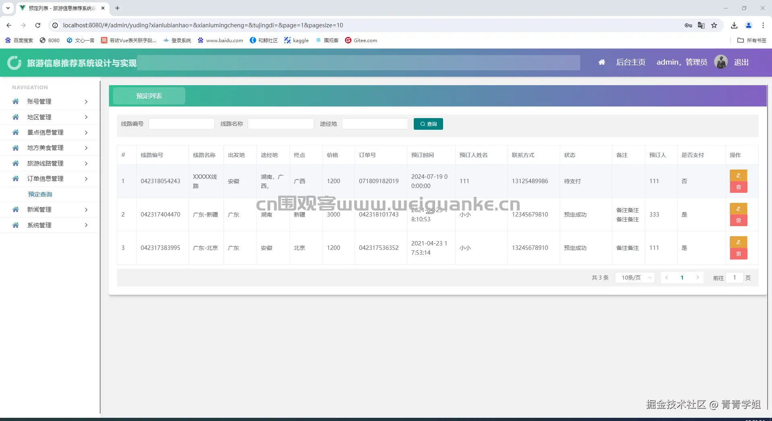Image resolution: width=772 pixels, height=421 pixels.
Task: Open the 和鲸社区 bookmark
Action: coord(264,40)
